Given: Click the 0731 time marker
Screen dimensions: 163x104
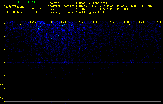Looking at the screenshot, I should click(18, 22).
